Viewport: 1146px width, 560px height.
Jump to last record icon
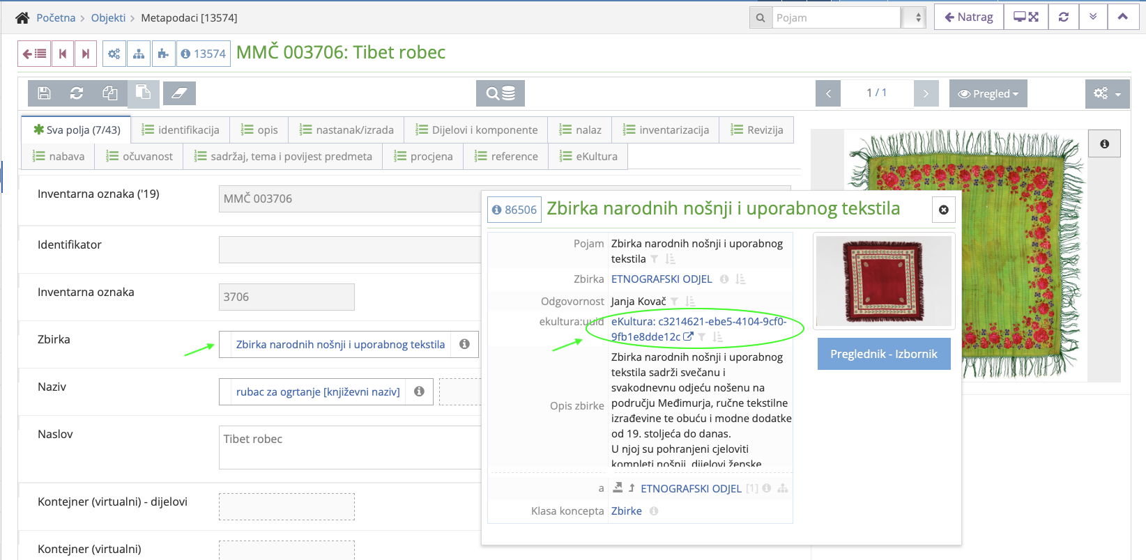pos(86,54)
